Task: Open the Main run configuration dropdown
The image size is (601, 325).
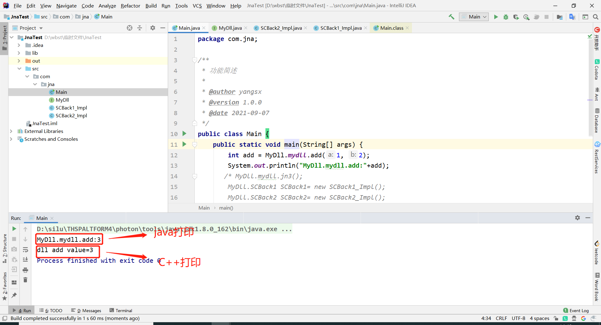Action: click(x=474, y=17)
